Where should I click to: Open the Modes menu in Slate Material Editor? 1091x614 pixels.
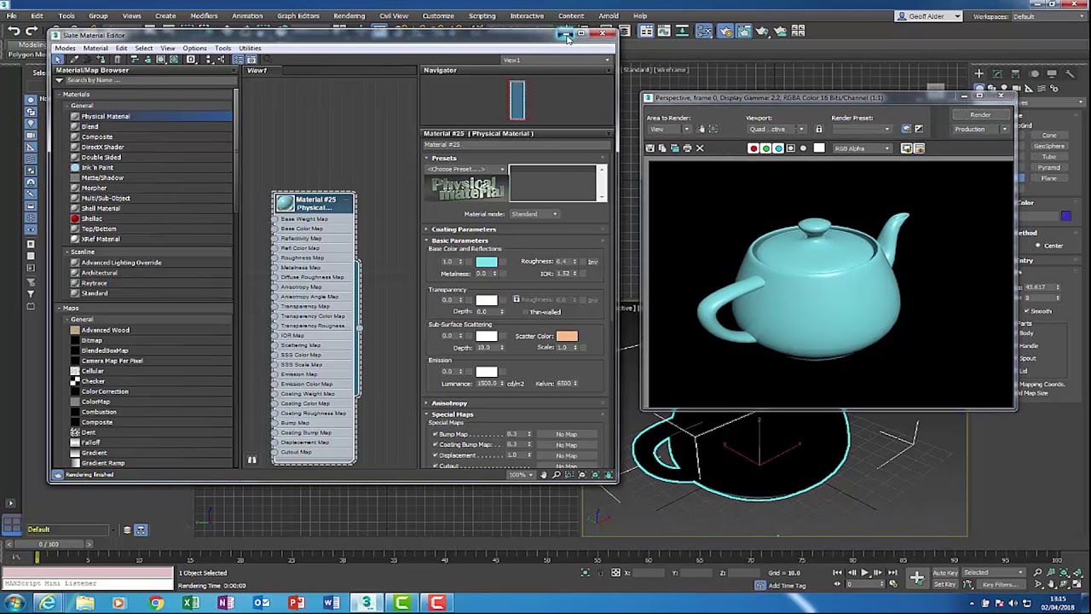coord(66,48)
